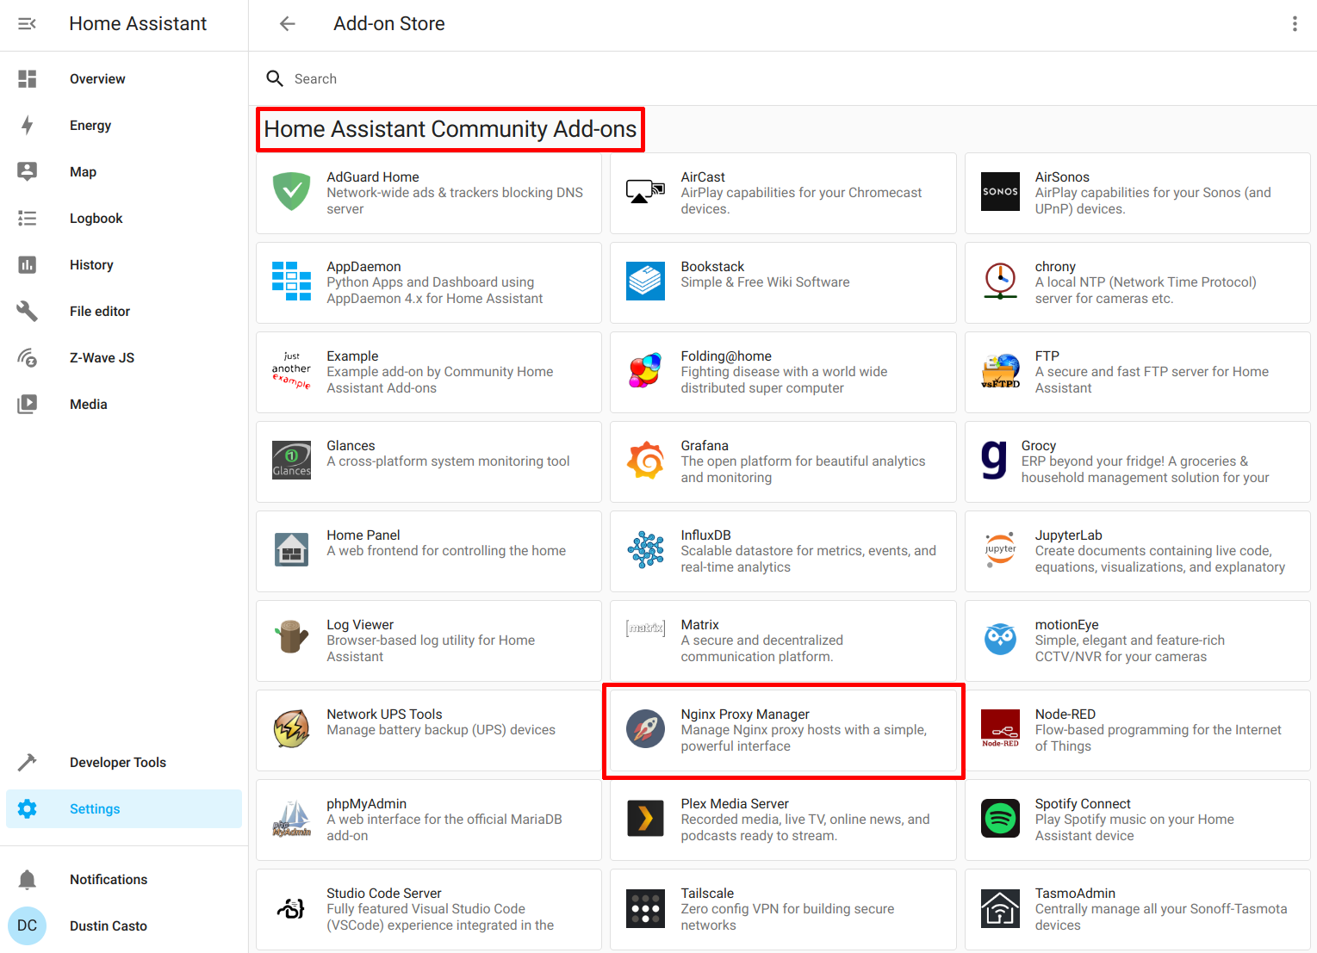
Task: Click the Nginx Proxy Manager rocket icon
Action: [x=646, y=730]
